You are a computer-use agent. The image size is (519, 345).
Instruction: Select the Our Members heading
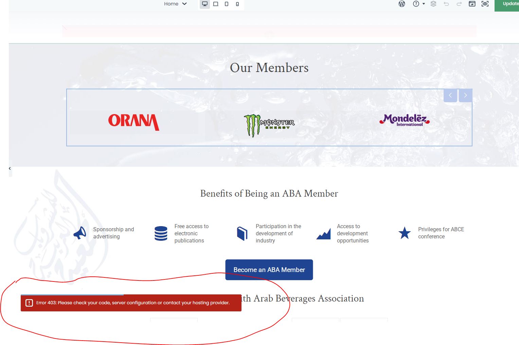[269, 68]
